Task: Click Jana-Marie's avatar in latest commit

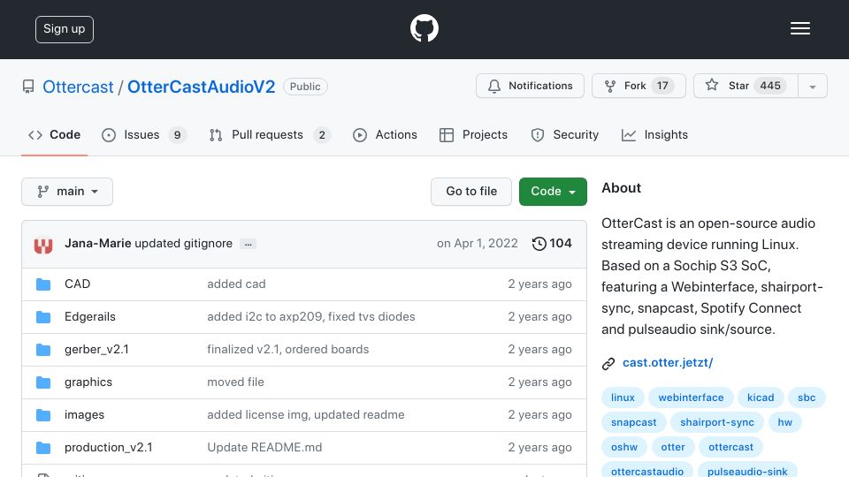Action: (x=43, y=245)
